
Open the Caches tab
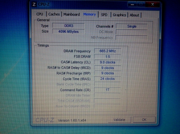coord(54,14)
